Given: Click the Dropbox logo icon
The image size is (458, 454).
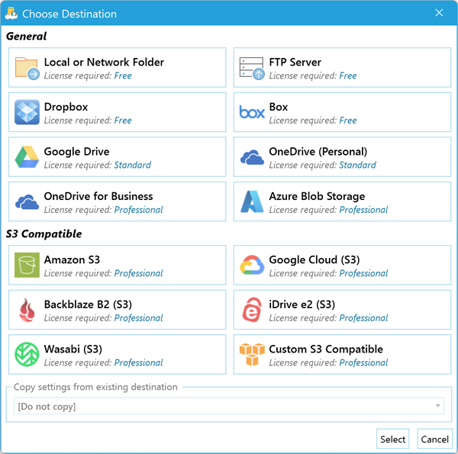Looking at the screenshot, I should click(x=27, y=112).
